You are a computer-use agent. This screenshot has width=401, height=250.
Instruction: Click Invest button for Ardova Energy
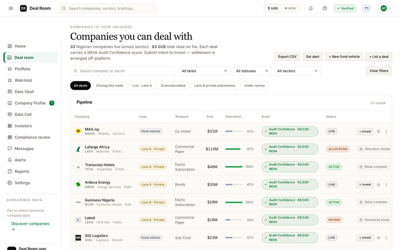[365, 184]
